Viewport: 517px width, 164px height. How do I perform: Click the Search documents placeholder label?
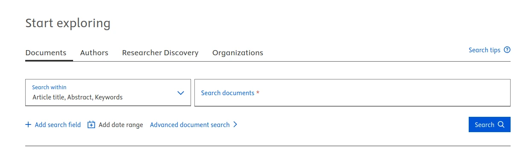[228, 93]
